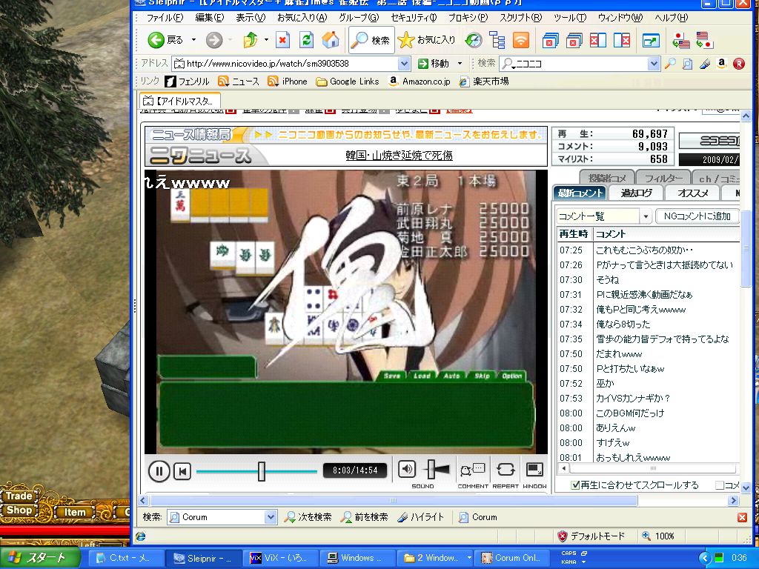This screenshot has height=569, width=759.
Task: Expand the Corum find-box dropdown
Action: [271, 517]
